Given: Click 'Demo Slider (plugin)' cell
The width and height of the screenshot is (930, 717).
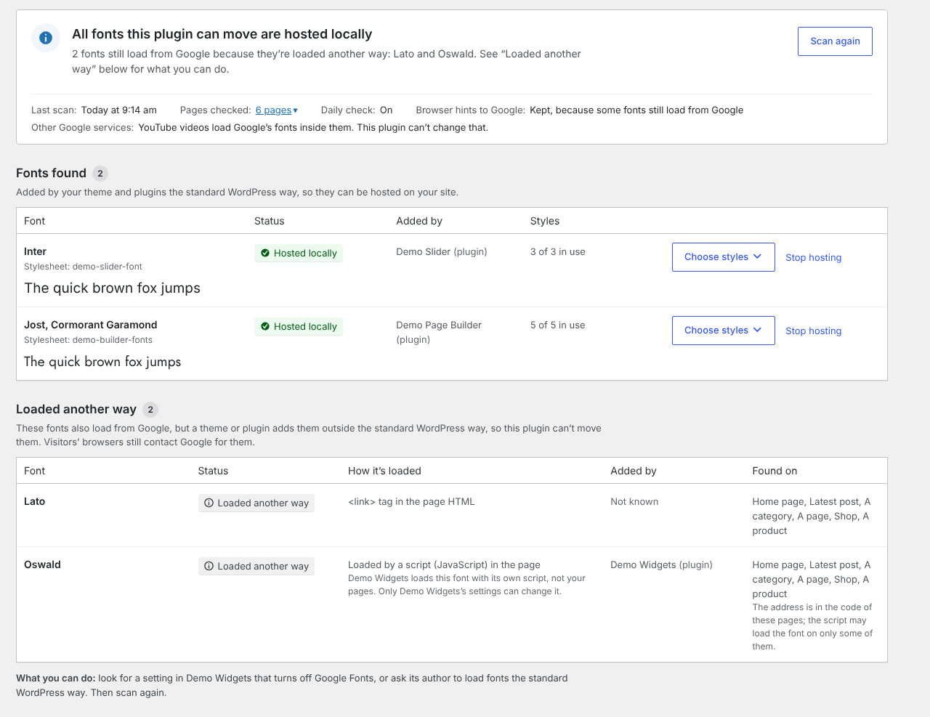Looking at the screenshot, I should 442,252.
